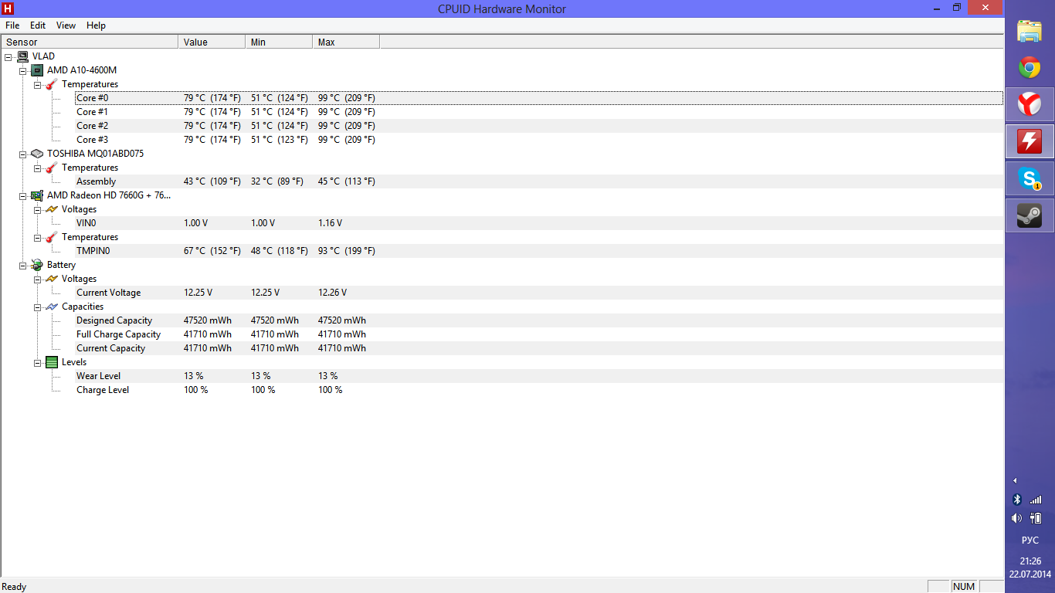1055x593 pixels.
Task: Open the File menu
Action: [x=12, y=25]
